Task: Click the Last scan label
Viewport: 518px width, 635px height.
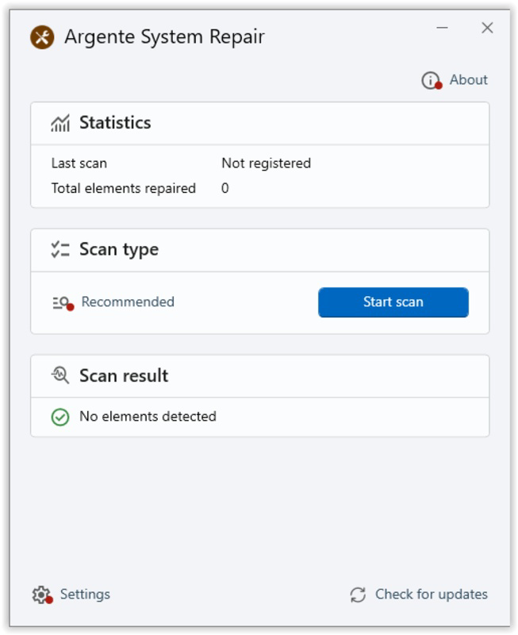Action: tap(79, 164)
